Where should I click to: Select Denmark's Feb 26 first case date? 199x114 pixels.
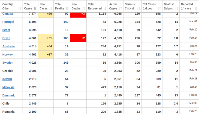pos(193,95)
